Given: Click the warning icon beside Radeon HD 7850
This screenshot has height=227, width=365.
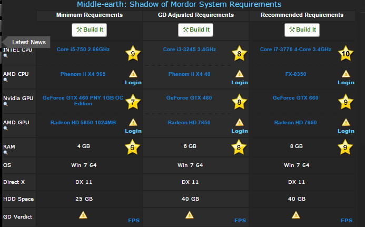Looking at the screenshot, I should (x=240, y=123).
